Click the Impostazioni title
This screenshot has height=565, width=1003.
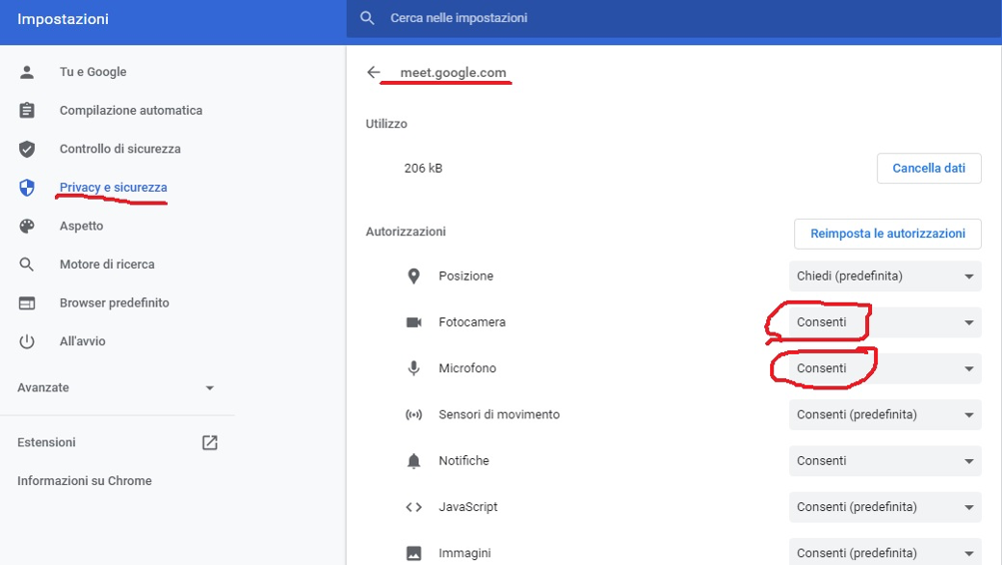pos(63,19)
